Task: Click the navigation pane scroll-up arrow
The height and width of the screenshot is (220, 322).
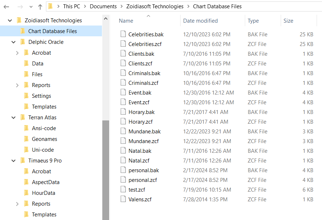Action: [106, 19]
